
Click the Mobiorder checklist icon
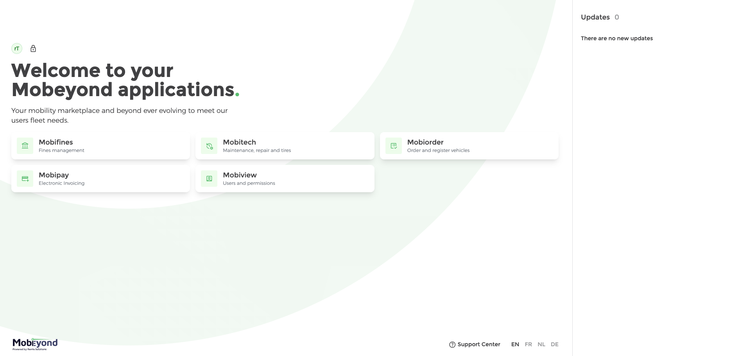click(x=394, y=146)
